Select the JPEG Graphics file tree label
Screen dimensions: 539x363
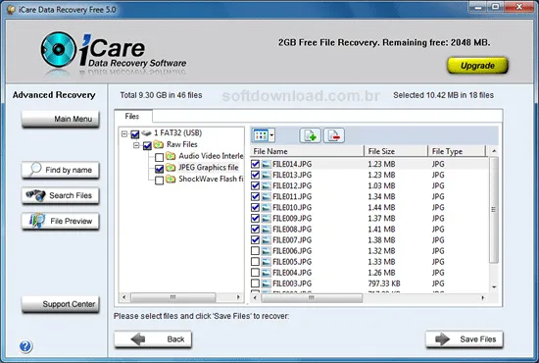click(209, 168)
